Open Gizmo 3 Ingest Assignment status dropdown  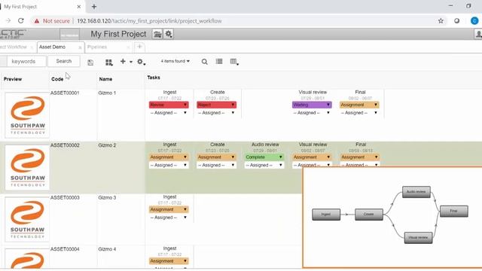(169, 209)
